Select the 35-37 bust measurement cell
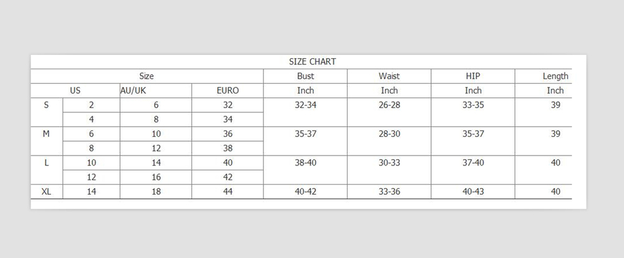 click(305, 134)
